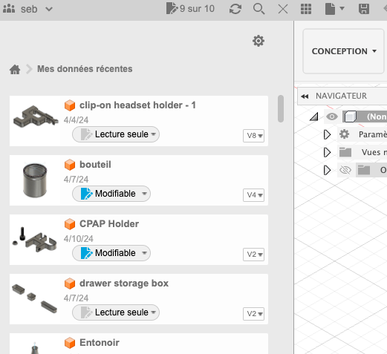387x354 pixels.
Task: Expand the File menu dropdown arrow
Action: tap(342, 9)
